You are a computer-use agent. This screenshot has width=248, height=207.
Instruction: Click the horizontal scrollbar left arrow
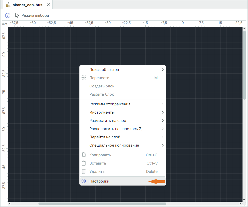(10, 204)
